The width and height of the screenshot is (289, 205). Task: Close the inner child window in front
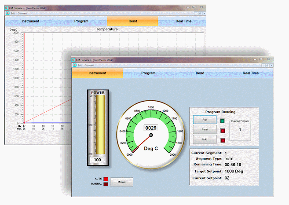coord(271,66)
